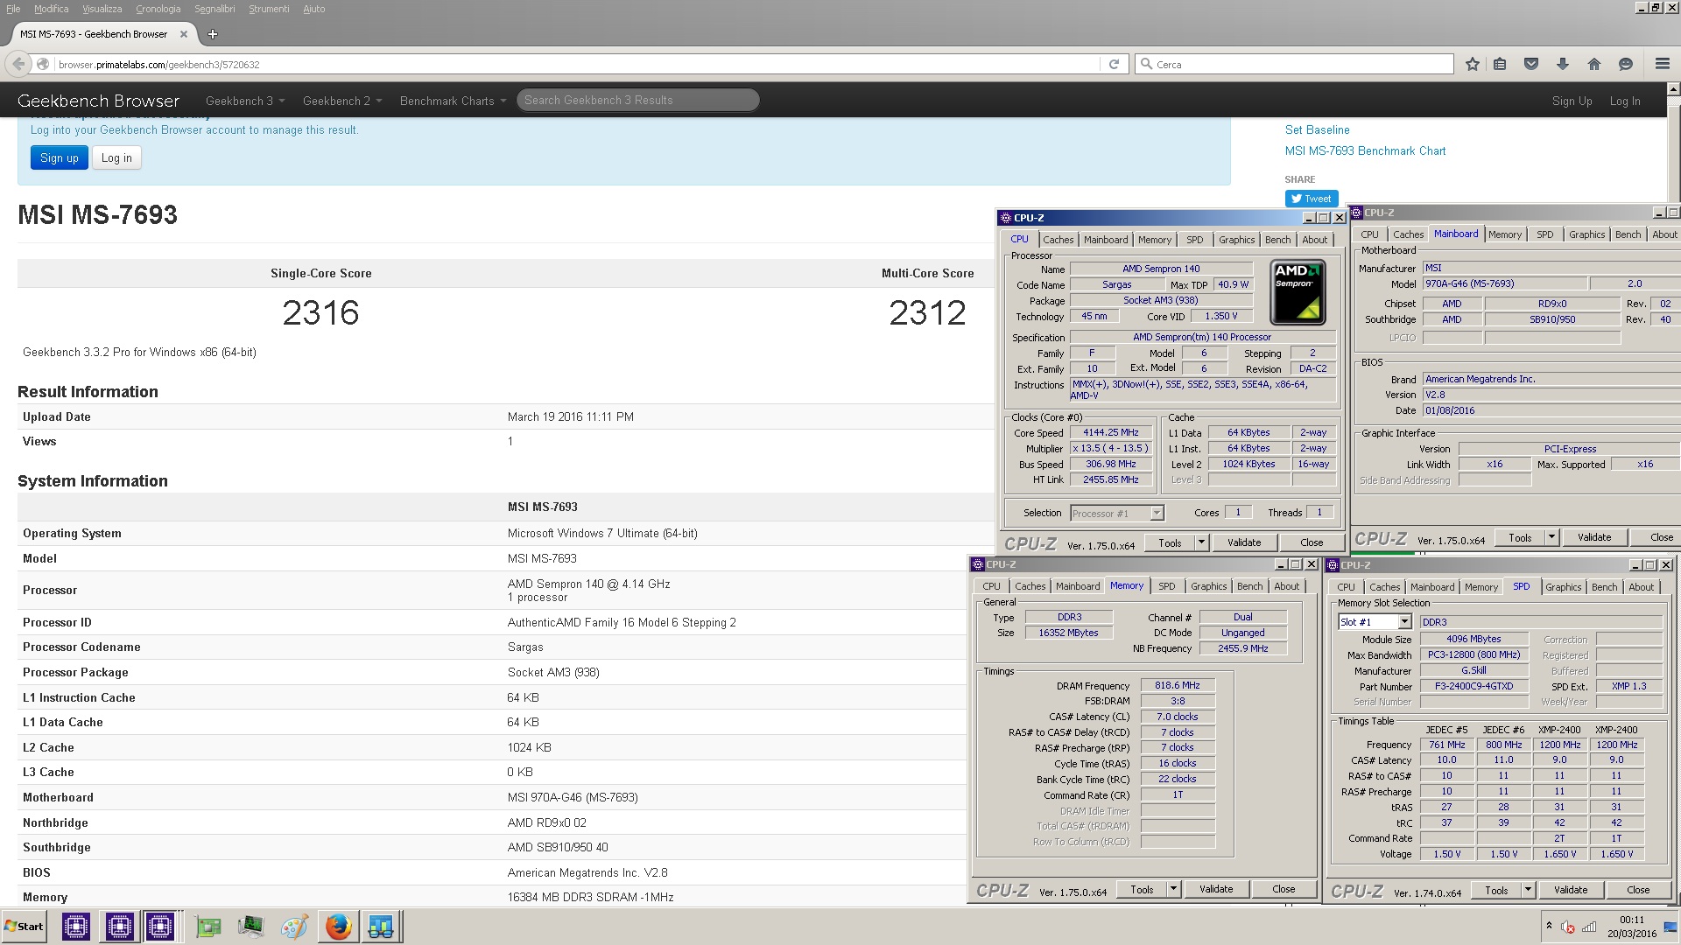Click the browser address bar URL
Image resolution: width=1681 pixels, height=945 pixels.
pyautogui.click(x=578, y=64)
